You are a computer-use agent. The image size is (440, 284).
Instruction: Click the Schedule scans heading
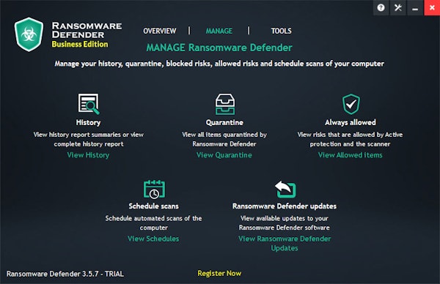point(153,206)
